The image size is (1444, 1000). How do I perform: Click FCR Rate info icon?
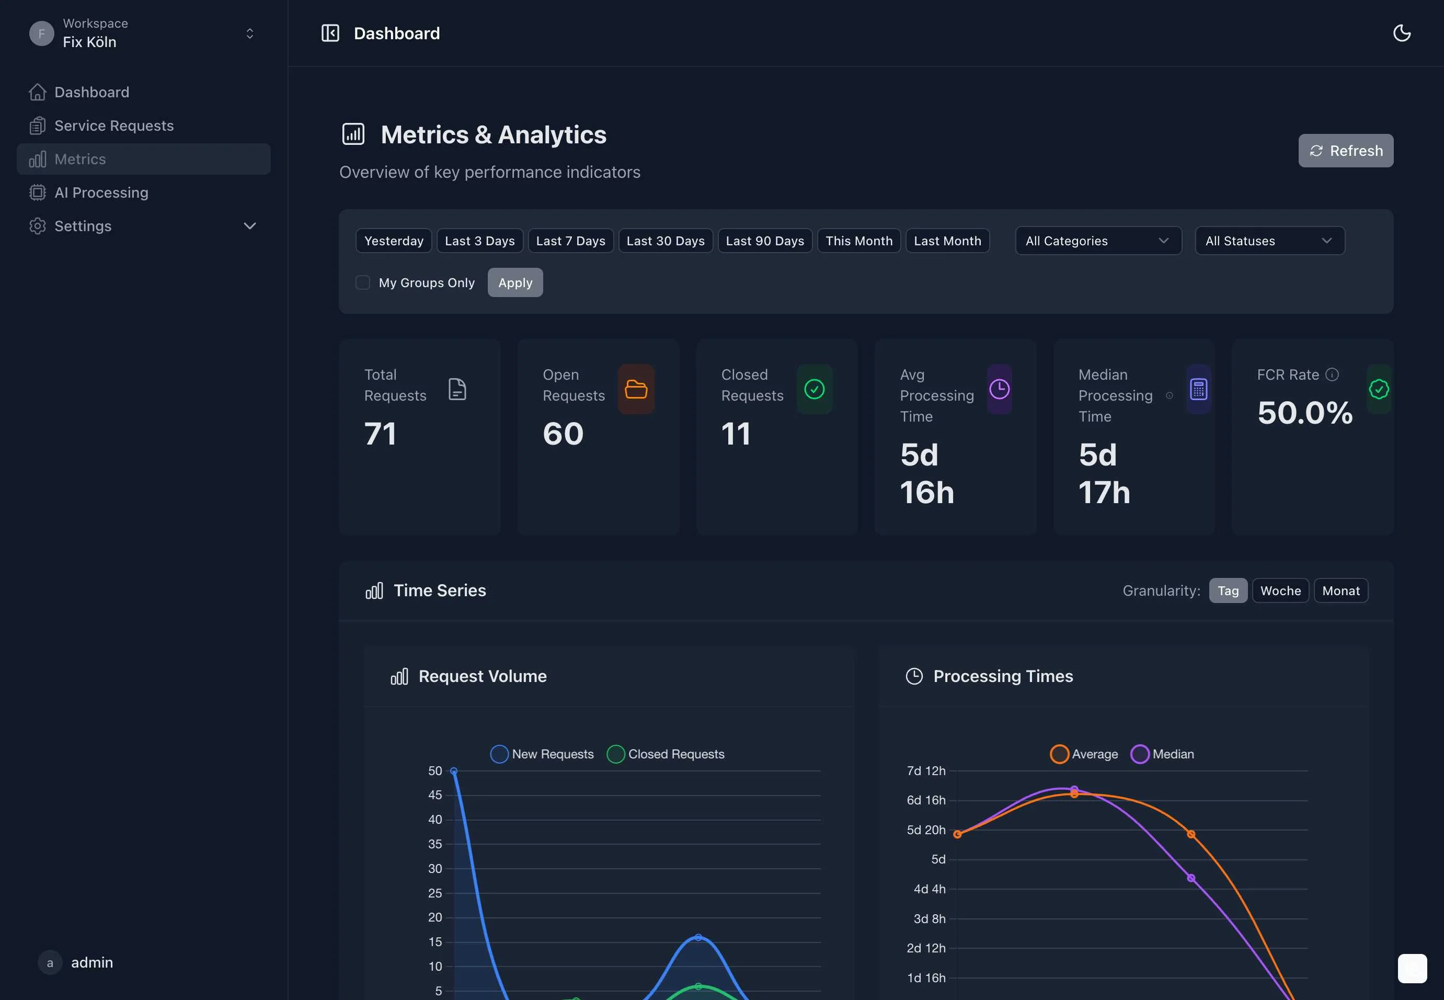pyautogui.click(x=1332, y=374)
